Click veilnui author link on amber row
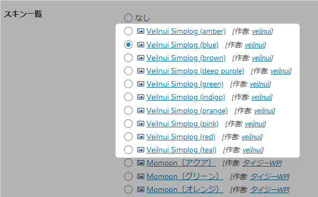The height and width of the screenshot is (197, 318). (x=262, y=32)
